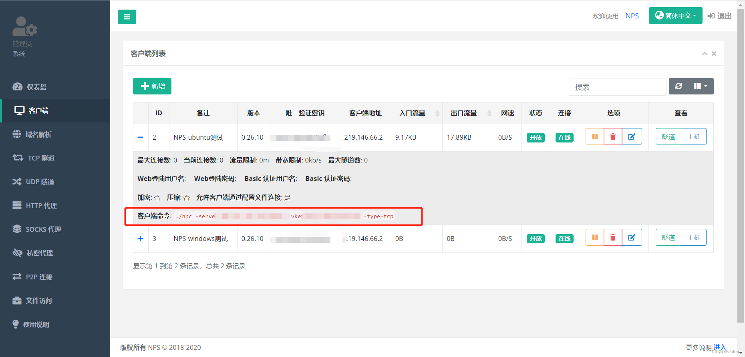Click 新增 to add a client

point(152,86)
